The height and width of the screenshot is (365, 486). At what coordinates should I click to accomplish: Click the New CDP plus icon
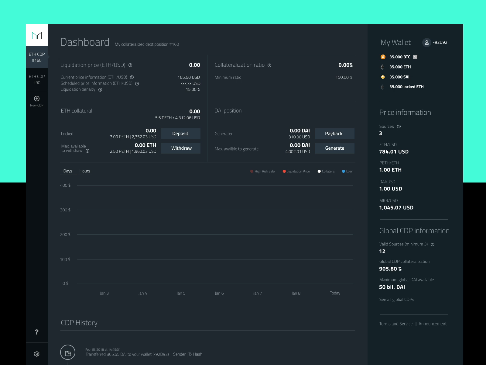(37, 99)
